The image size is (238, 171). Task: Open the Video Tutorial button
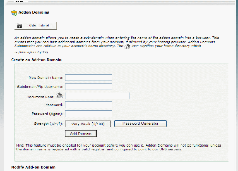point(36,26)
